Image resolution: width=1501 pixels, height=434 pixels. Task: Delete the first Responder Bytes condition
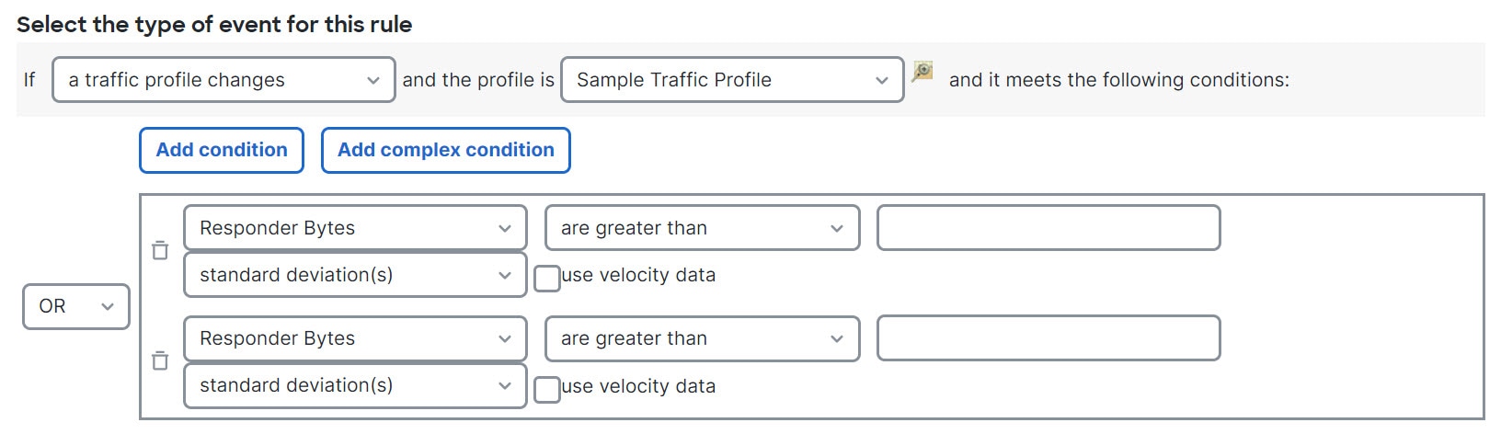pos(160,250)
